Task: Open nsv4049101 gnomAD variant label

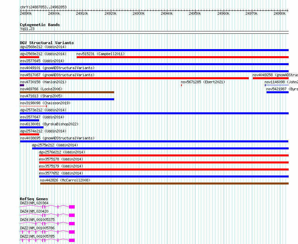Action: 57,68
